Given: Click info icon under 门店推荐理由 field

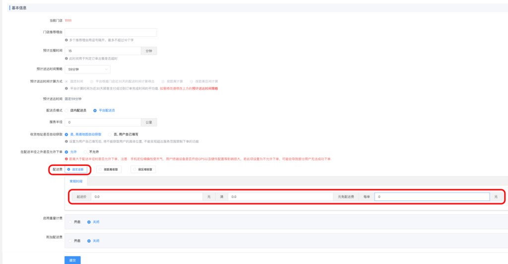Looking at the screenshot, I should point(66,40).
